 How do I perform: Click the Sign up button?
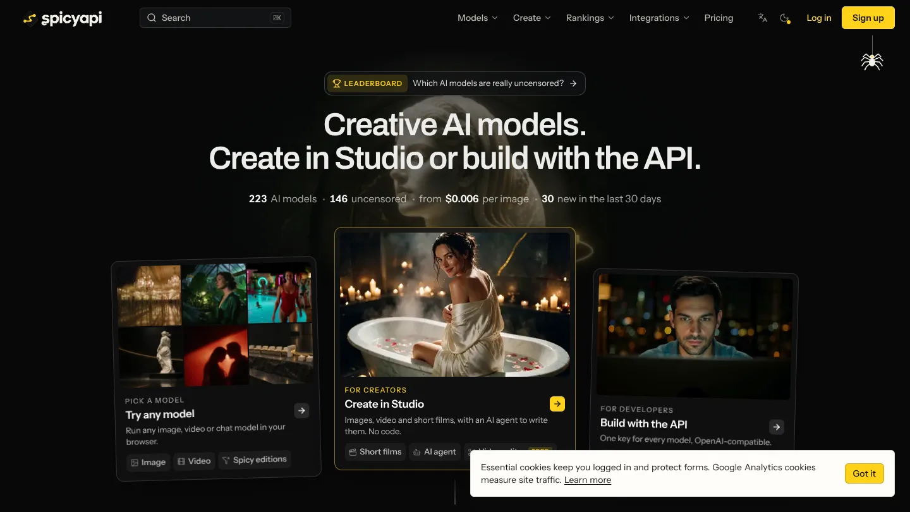[x=868, y=18]
